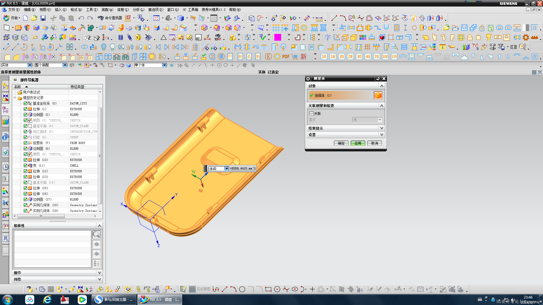
Task: Toggle checkbox for 边倒圆 (2)
Action: point(25,115)
